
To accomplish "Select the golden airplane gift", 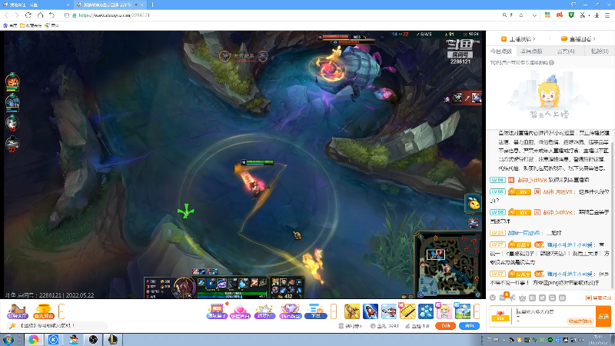I will click(352, 311).
